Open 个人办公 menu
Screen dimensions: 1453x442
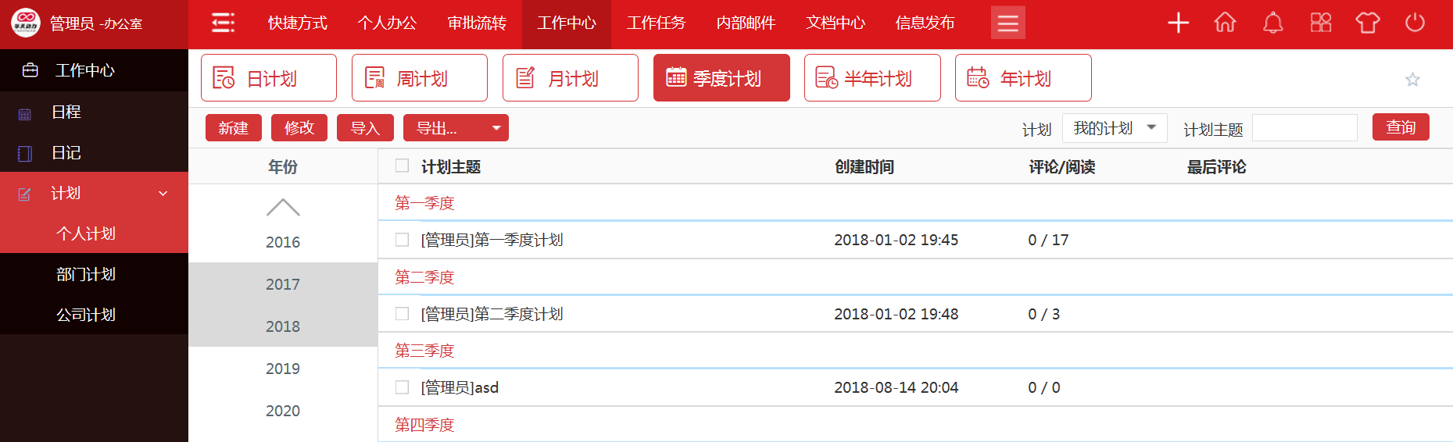388,23
